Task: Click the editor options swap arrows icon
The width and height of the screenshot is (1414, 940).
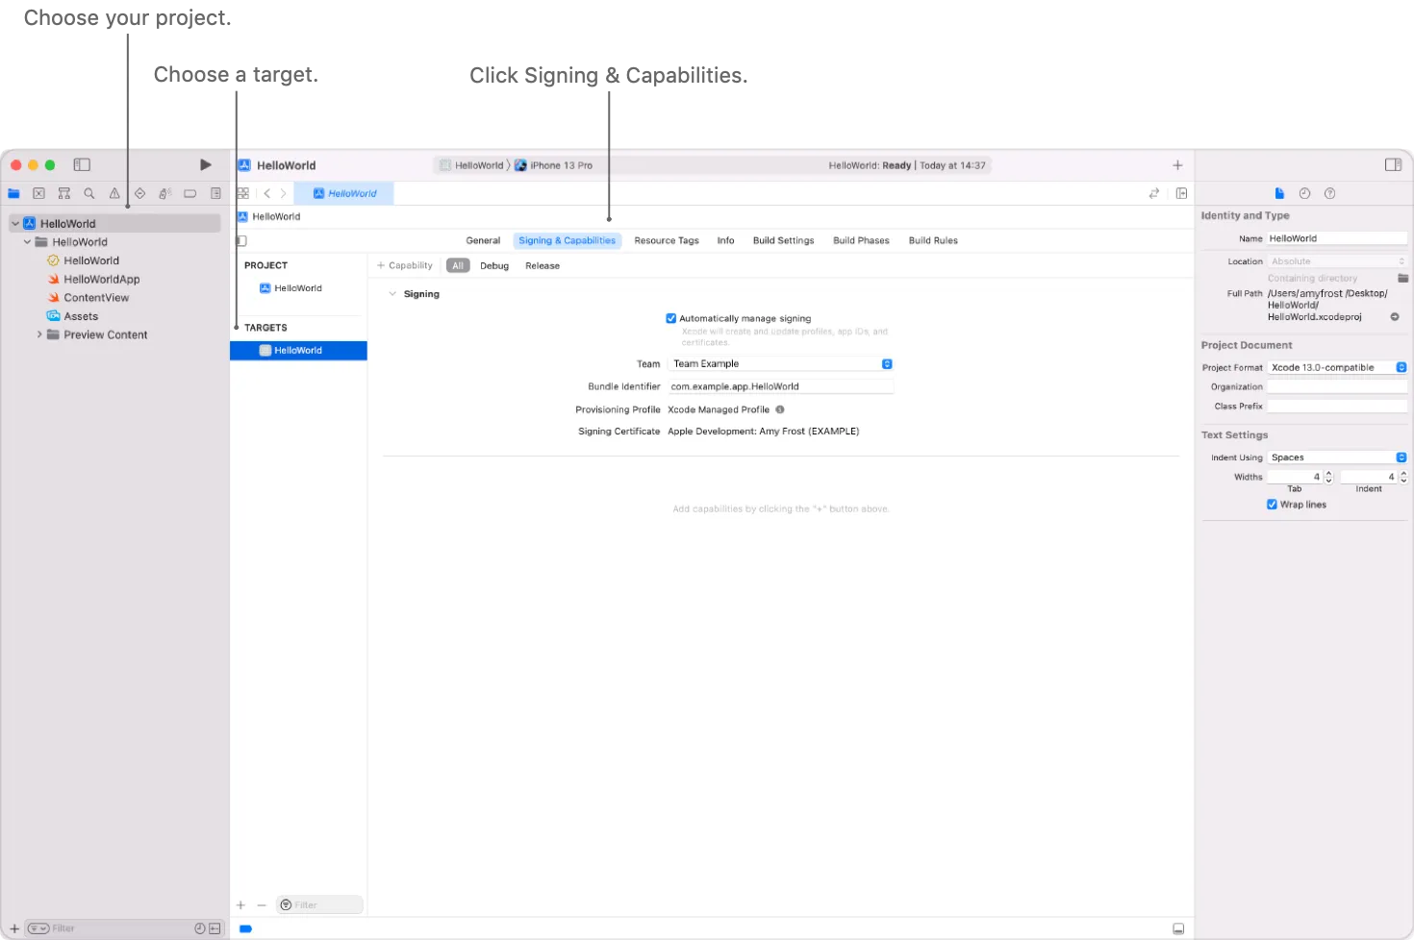Action: 1153,193
